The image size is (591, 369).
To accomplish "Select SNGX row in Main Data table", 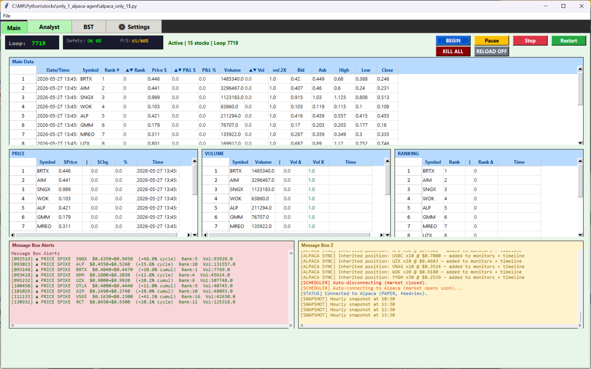I will coord(204,97).
